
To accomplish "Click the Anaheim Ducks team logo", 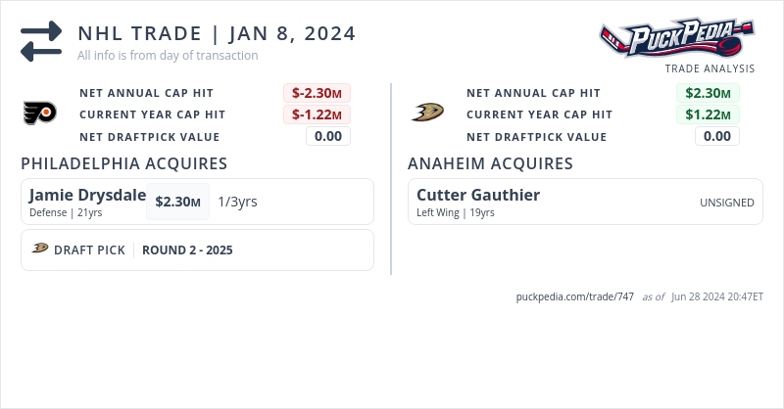I will click(427, 114).
